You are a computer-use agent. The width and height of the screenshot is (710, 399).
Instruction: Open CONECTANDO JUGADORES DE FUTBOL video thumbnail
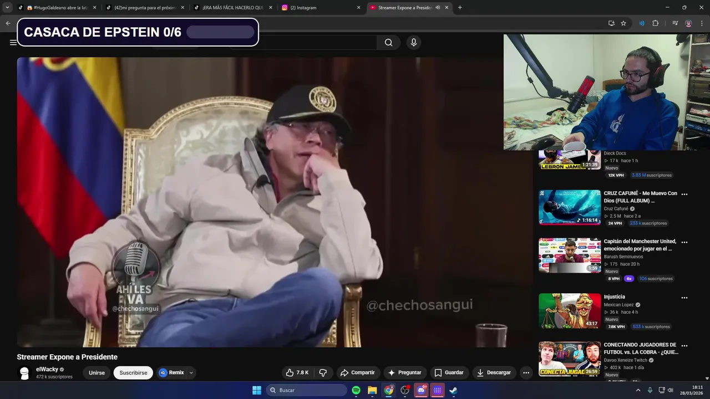point(570,359)
